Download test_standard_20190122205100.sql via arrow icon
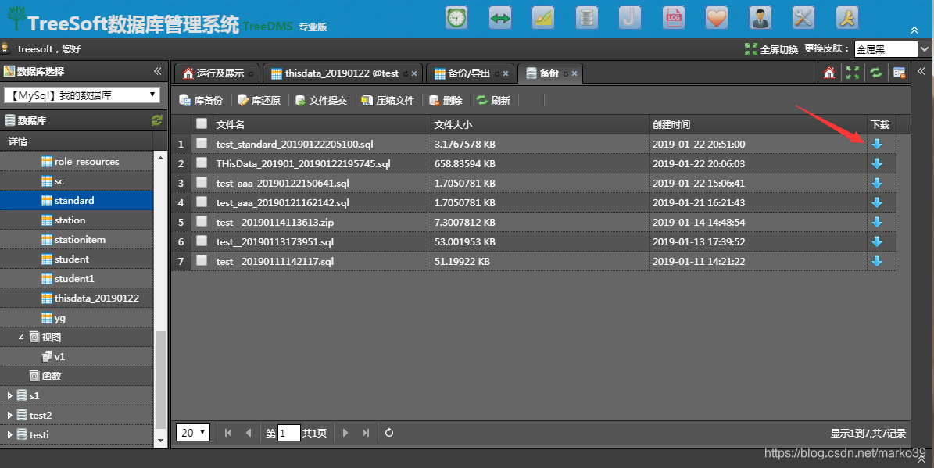The image size is (934, 468). (877, 144)
